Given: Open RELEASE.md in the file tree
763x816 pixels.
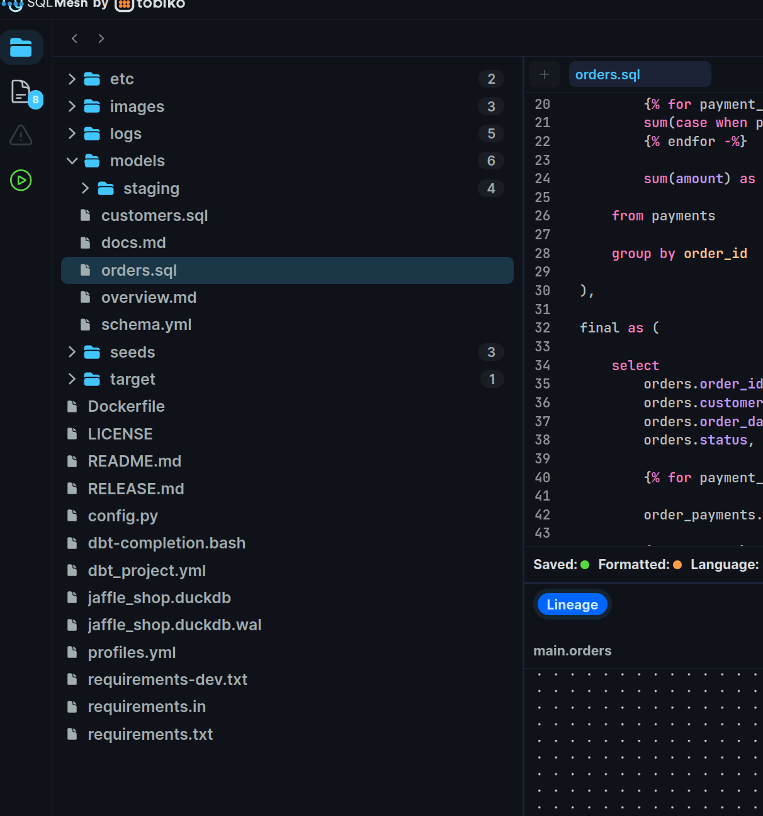Looking at the screenshot, I should (136, 489).
